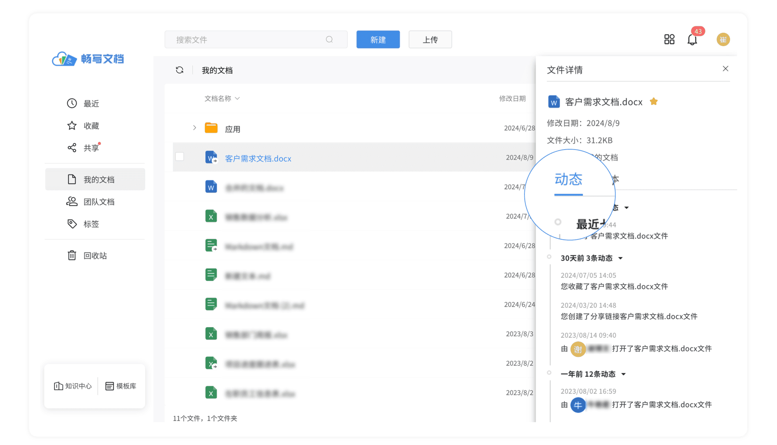Open 最近 recent files
This screenshot has width=777, height=445.
[x=83, y=104]
